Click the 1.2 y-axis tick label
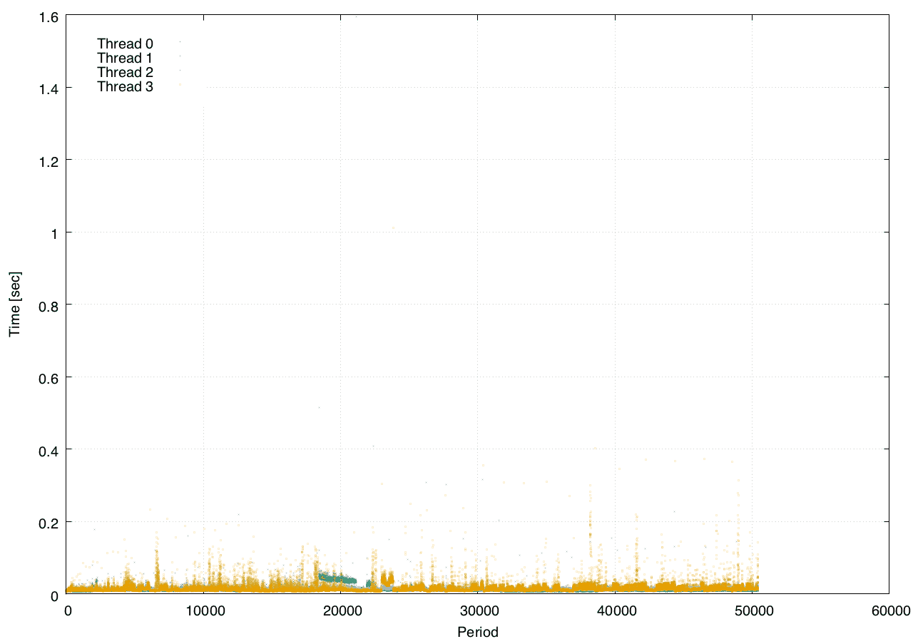 tap(50, 160)
